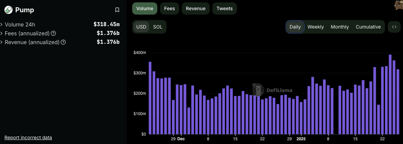Click the $318.45m volume value

tap(106, 25)
